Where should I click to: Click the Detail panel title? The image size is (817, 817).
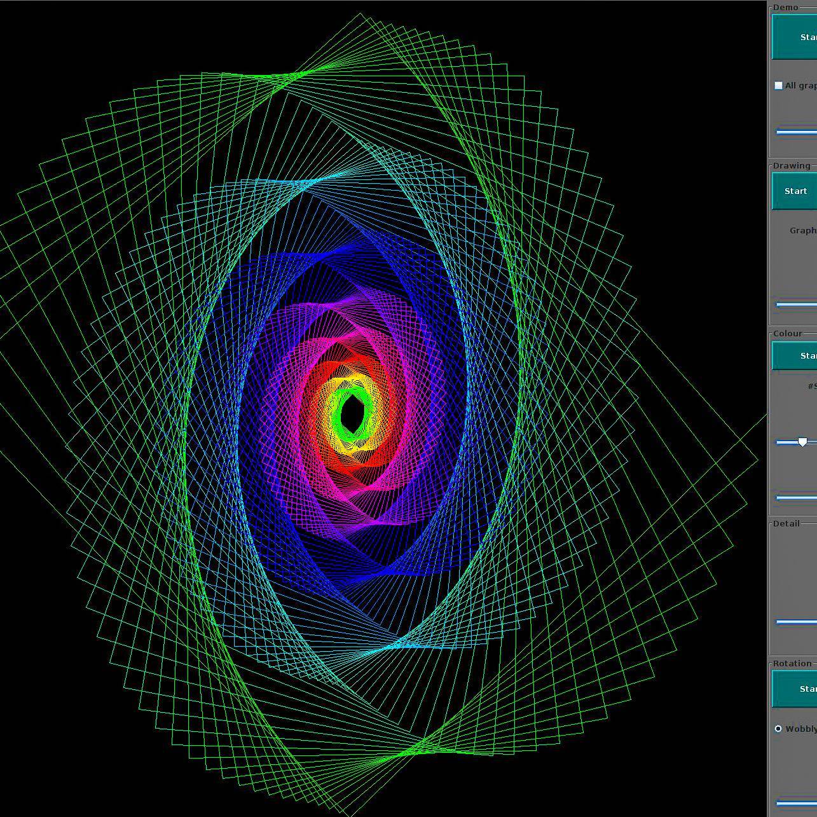786,523
